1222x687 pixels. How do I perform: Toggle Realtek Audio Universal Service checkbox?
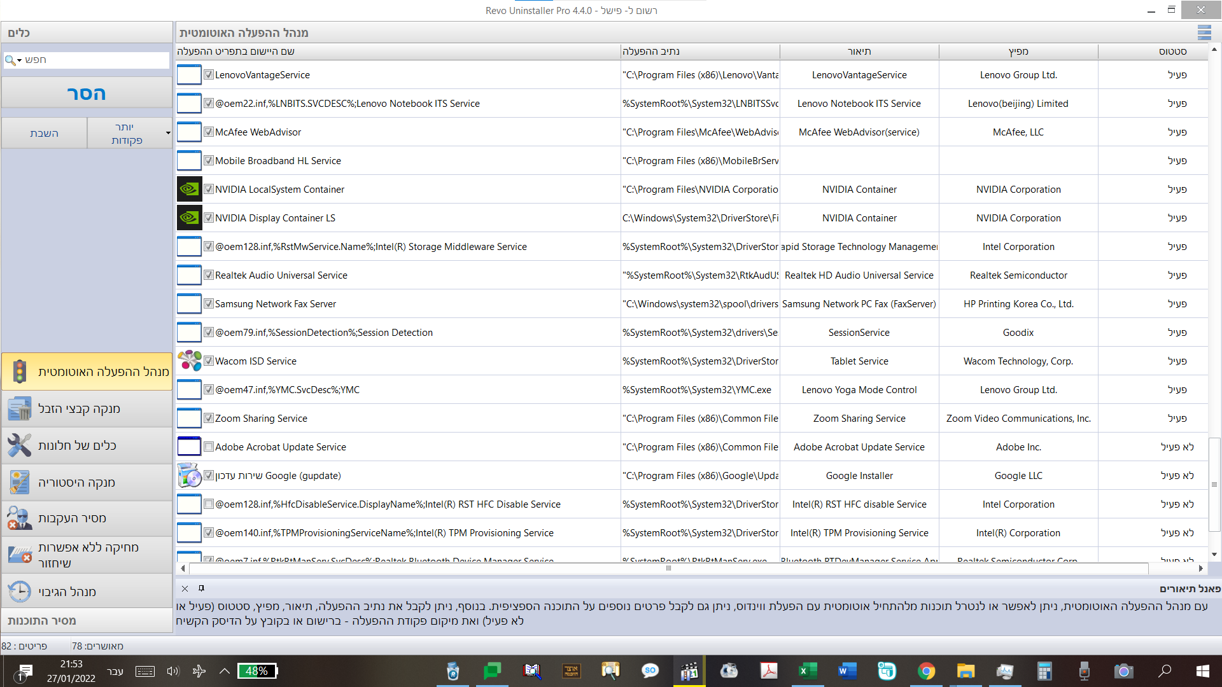(208, 275)
